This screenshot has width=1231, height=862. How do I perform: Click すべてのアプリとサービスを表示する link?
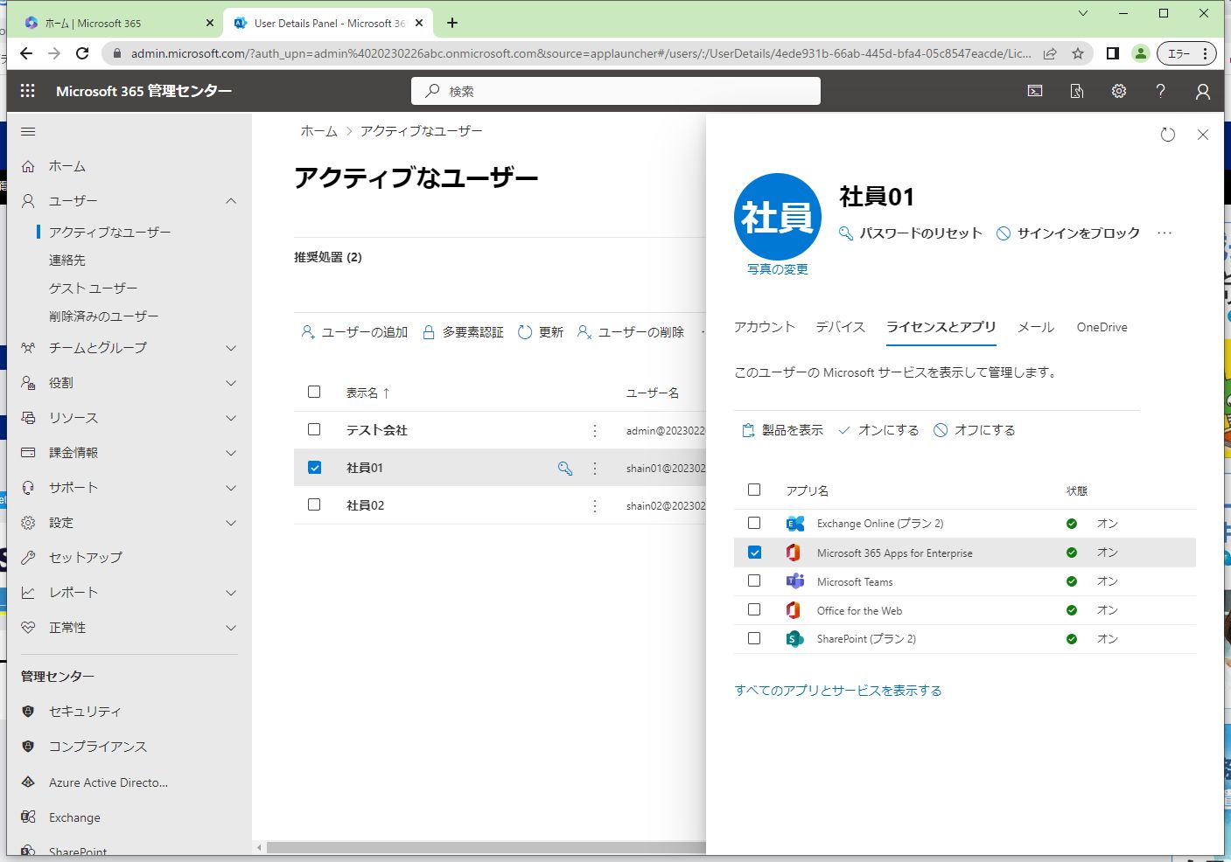837,691
